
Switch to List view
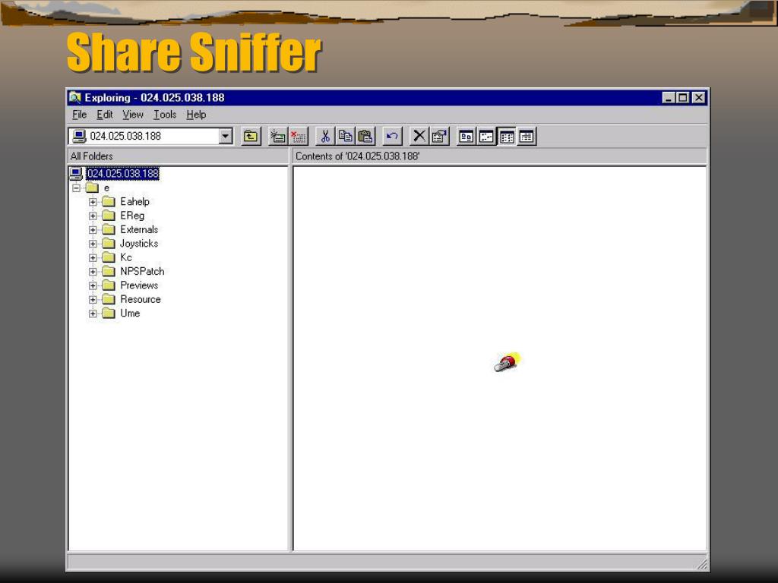[x=507, y=137]
